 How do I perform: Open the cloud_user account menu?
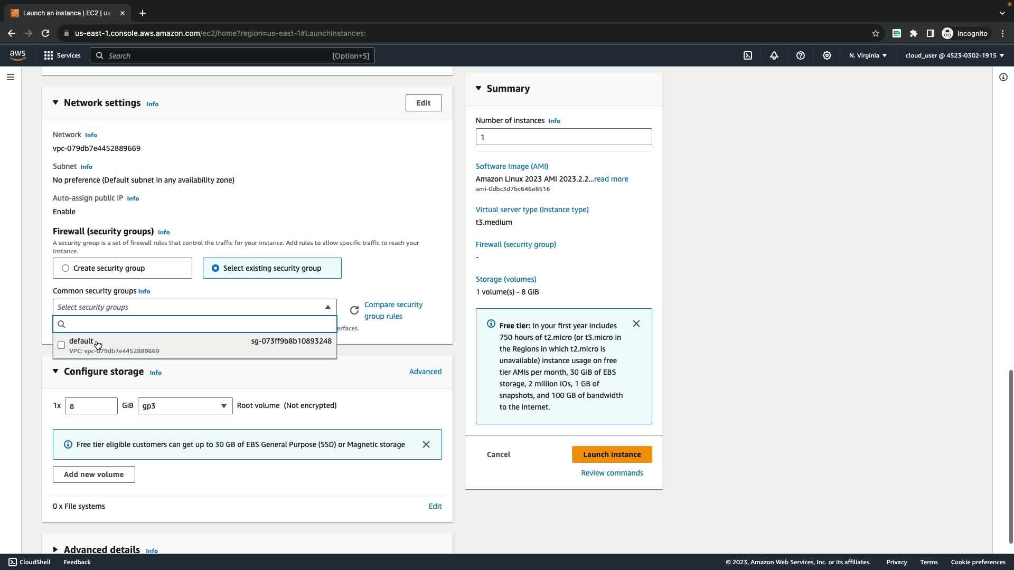(954, 55)
